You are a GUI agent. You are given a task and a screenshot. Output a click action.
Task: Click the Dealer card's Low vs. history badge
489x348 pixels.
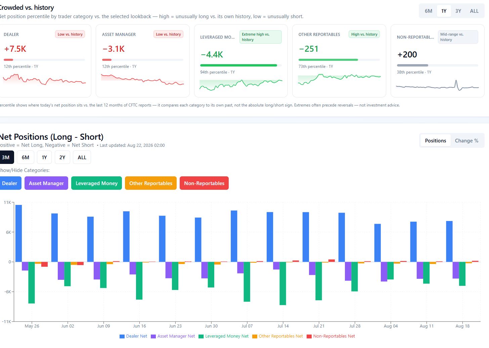70,34
